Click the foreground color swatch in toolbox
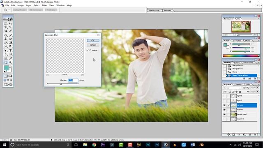This screenshot has width=263, height=148. [x=7, y=68]
